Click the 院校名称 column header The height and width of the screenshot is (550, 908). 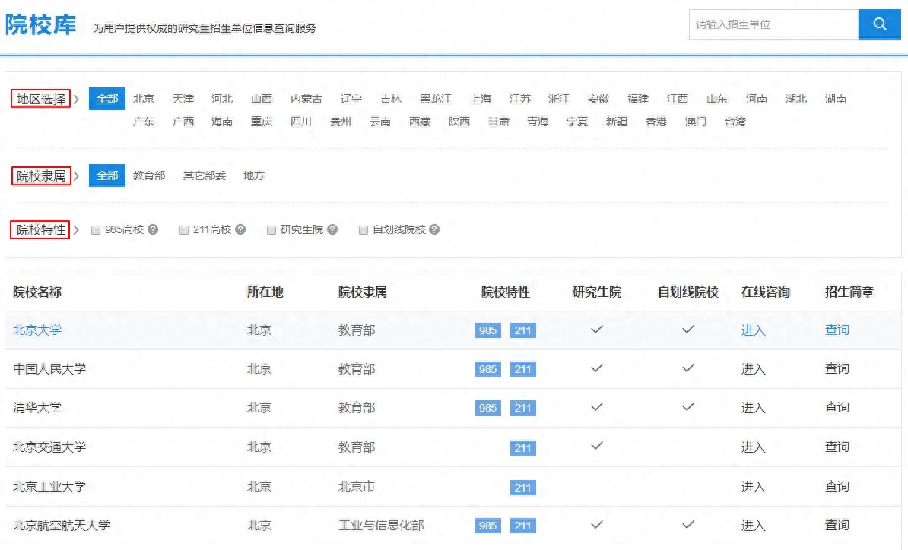click(x=37, y=292)
